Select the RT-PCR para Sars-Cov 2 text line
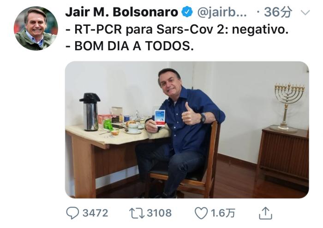This screenshot has width=323, height=228. 177,29
